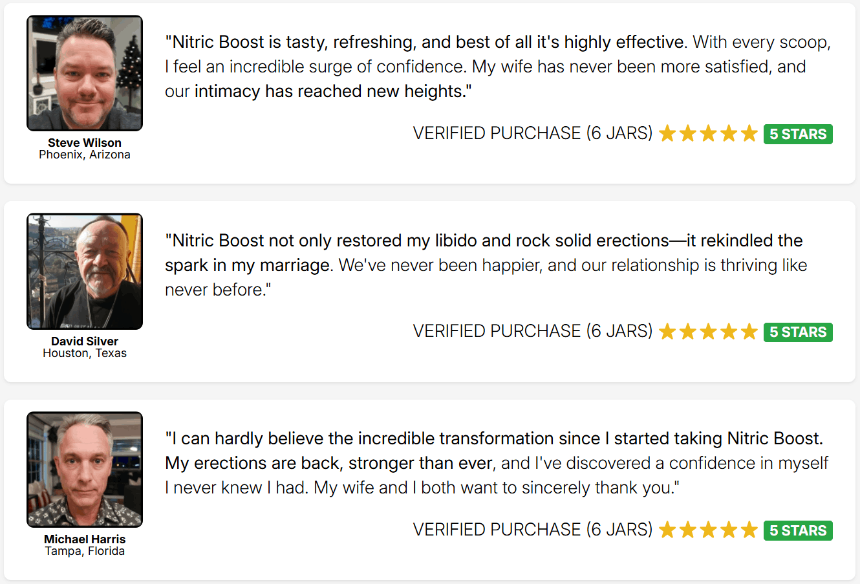
Task: Click the green 5 STARS badge in Michael's review
Action: pos(798,530)
